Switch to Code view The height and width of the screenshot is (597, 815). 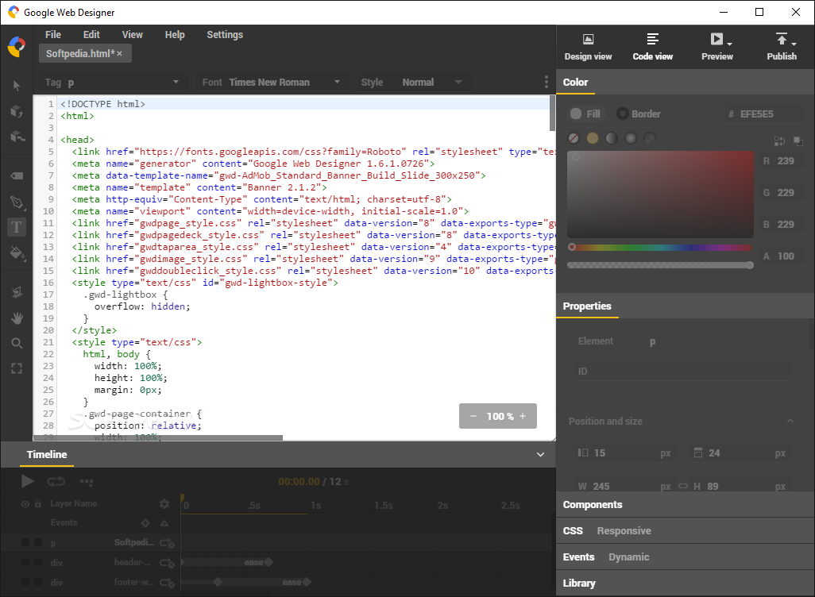click(652, 47)
